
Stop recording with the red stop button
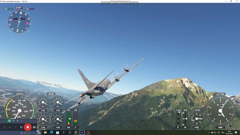[28, 127]
